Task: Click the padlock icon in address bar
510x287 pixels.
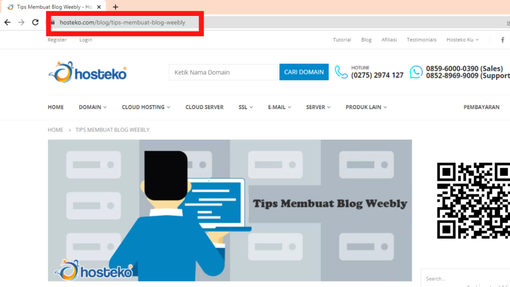Action: 53,22
